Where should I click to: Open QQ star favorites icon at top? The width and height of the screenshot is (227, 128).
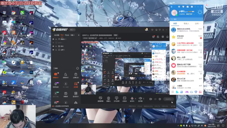click(x=179, y=7)
